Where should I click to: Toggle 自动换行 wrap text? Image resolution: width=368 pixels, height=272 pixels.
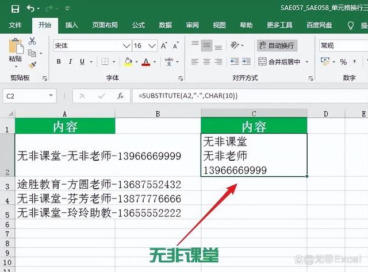point(277,45)
